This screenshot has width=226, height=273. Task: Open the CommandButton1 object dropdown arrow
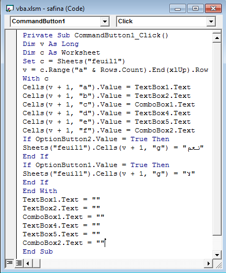click(105, 22)
